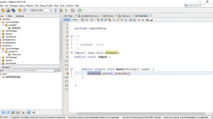The image size is (213, 119).
Task: Click the Find Selection magnifier icon
Action: click(x=98, y=20)
